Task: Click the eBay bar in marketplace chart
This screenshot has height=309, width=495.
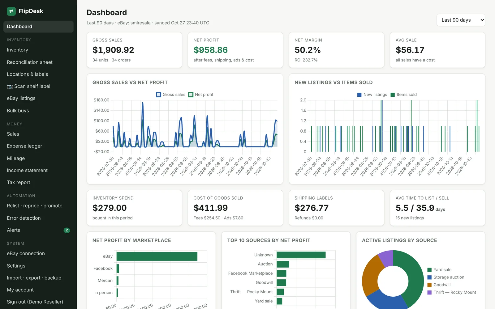Action: pyautogui.click(x=157, y=256)
